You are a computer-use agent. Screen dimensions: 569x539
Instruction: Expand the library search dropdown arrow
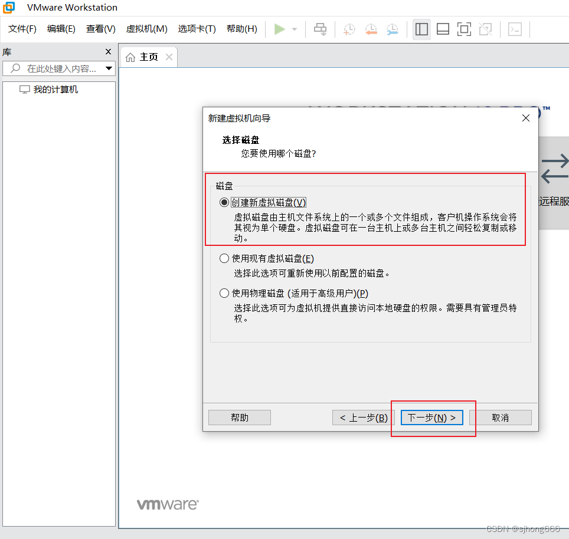coord(109,68)
